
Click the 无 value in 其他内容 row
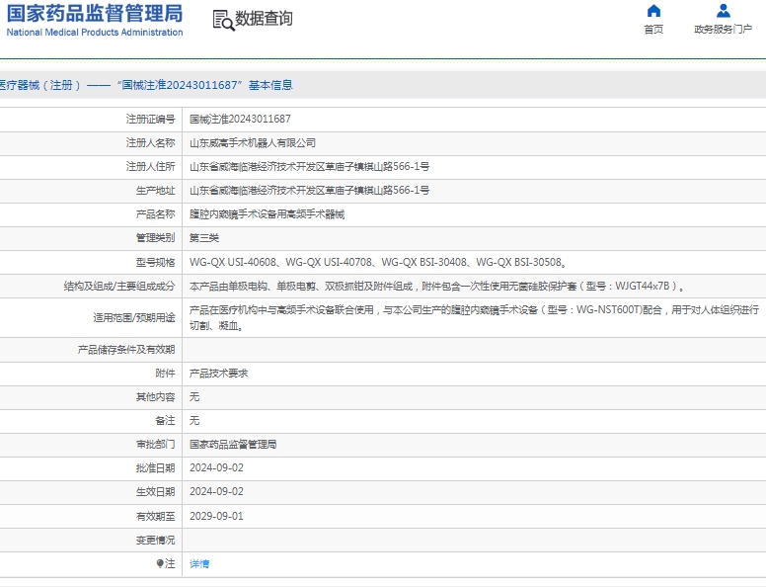click(x=194, y=396)
